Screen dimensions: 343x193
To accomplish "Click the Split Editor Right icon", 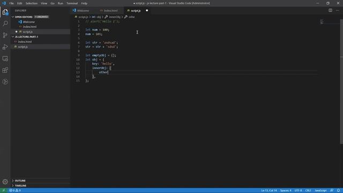I will tap(330, 10).
